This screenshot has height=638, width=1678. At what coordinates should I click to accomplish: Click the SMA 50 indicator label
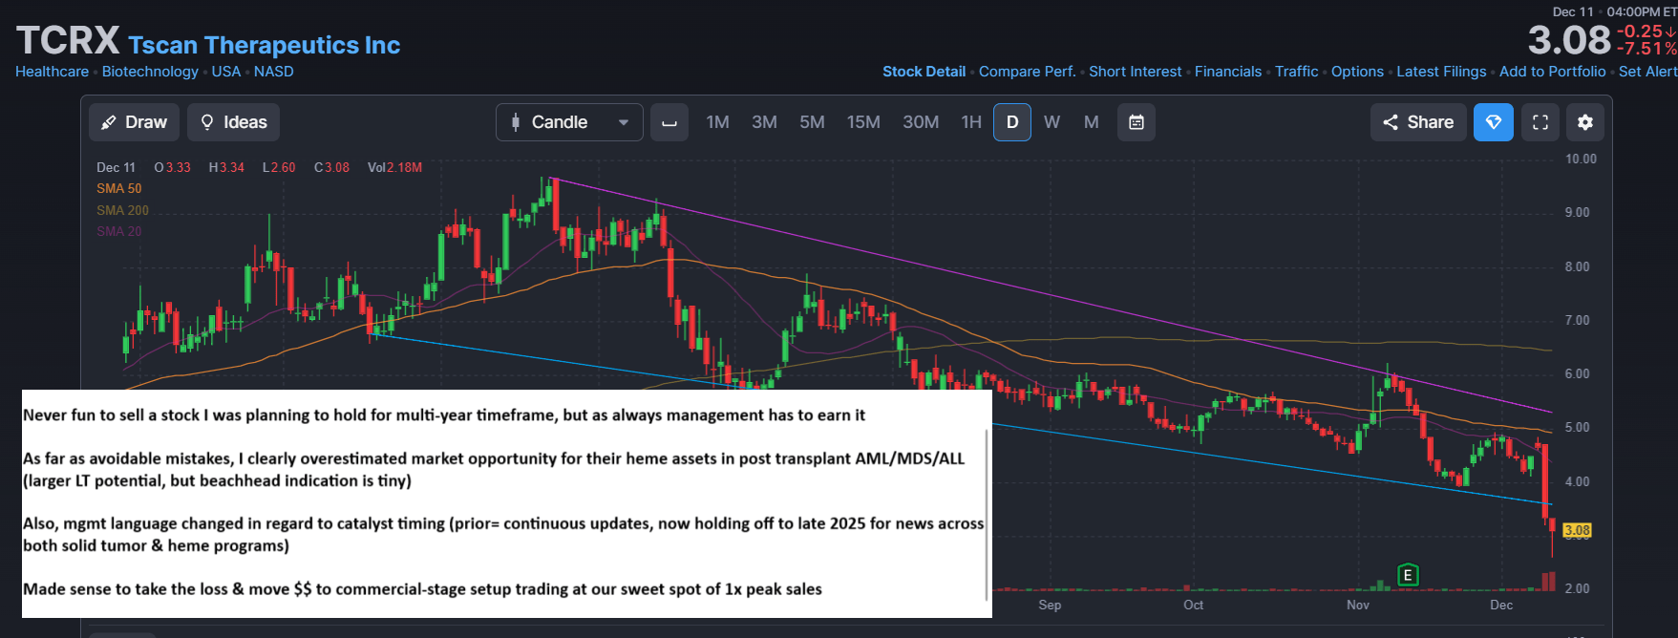[x=118, y=188]
